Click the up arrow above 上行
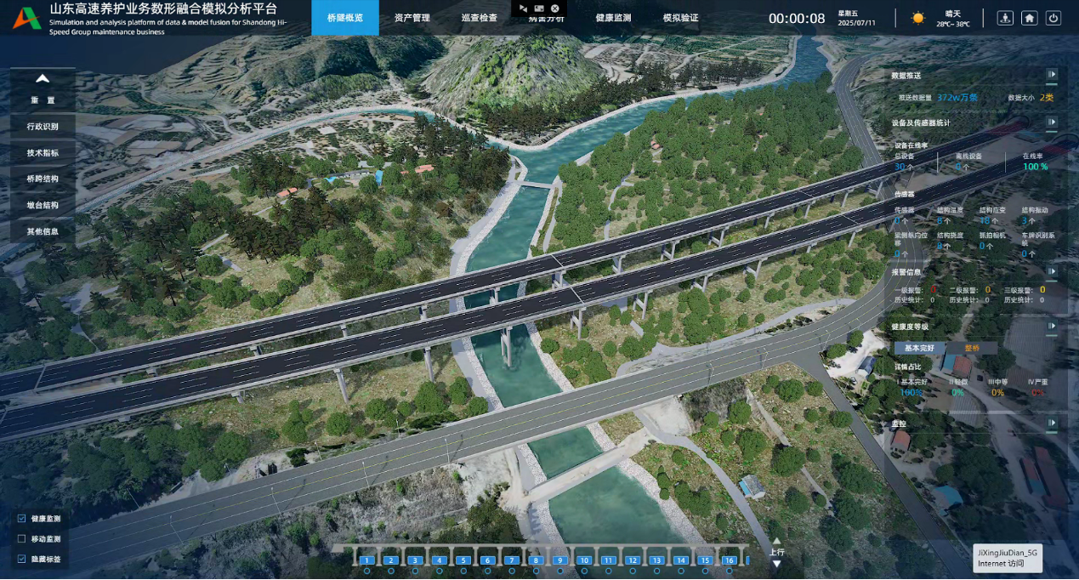The image size is (1079, 580). pyautogui.click(x=776, y=540)
